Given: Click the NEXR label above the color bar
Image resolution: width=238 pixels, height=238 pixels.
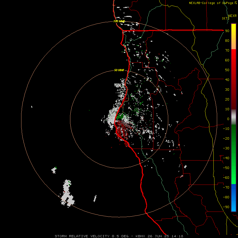Looking at the screenshot, I should click(232, 16).
